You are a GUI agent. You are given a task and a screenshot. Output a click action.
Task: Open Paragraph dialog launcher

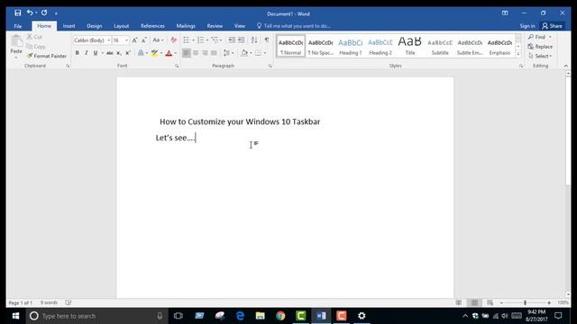pos(270,66)
